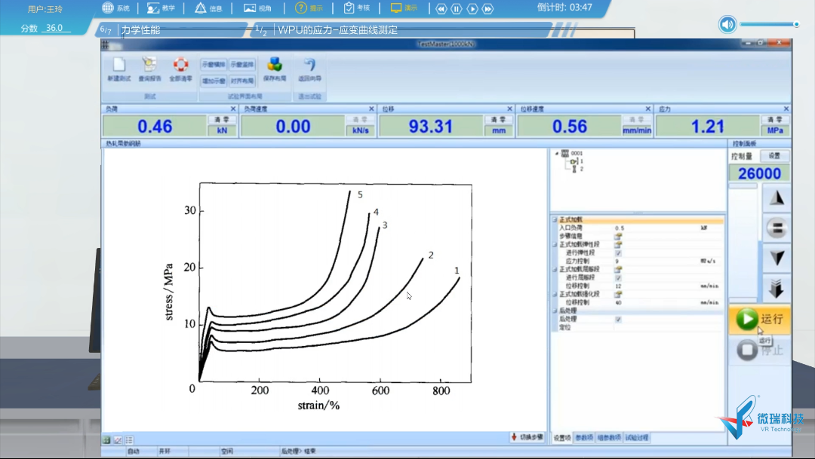Toggle the 后处理 checkbox

(618, 320)
